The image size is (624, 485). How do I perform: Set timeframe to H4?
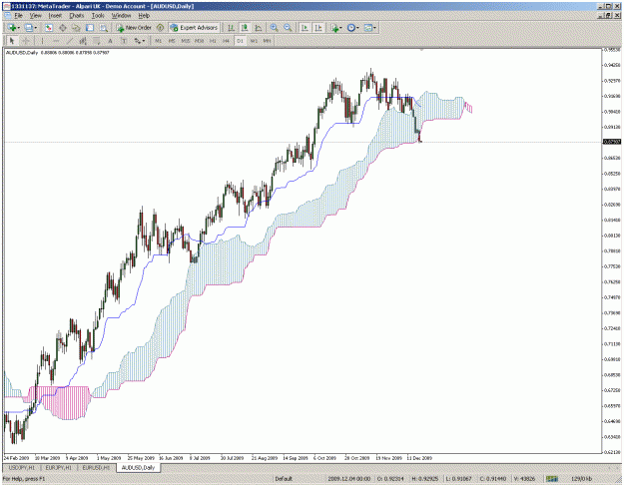[226, 41]
